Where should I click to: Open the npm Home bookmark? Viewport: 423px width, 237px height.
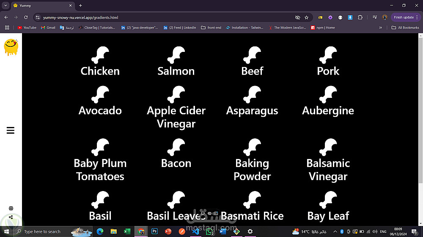323,27
